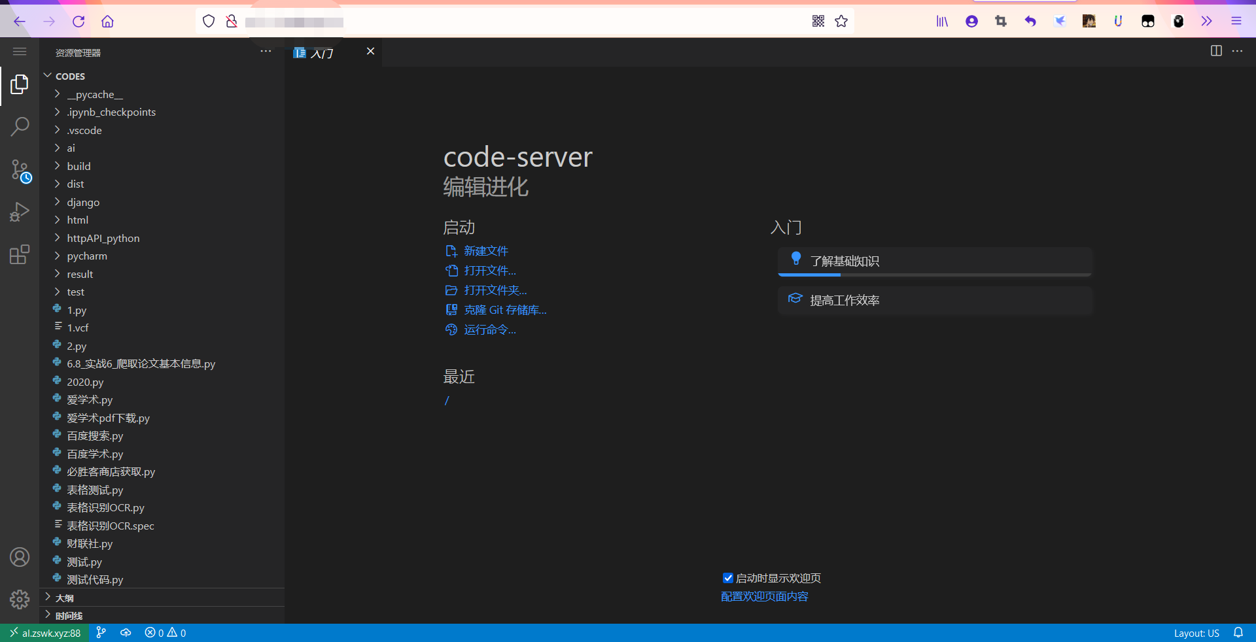The height and width of the screenshot is (642, 1256).
Task: Open the application hamburger menu
Action: pos(20,52)
